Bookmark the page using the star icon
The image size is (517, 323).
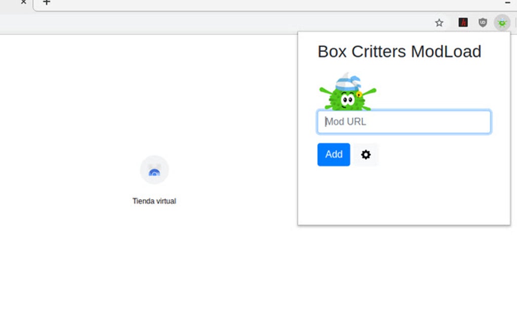[439, 22]
